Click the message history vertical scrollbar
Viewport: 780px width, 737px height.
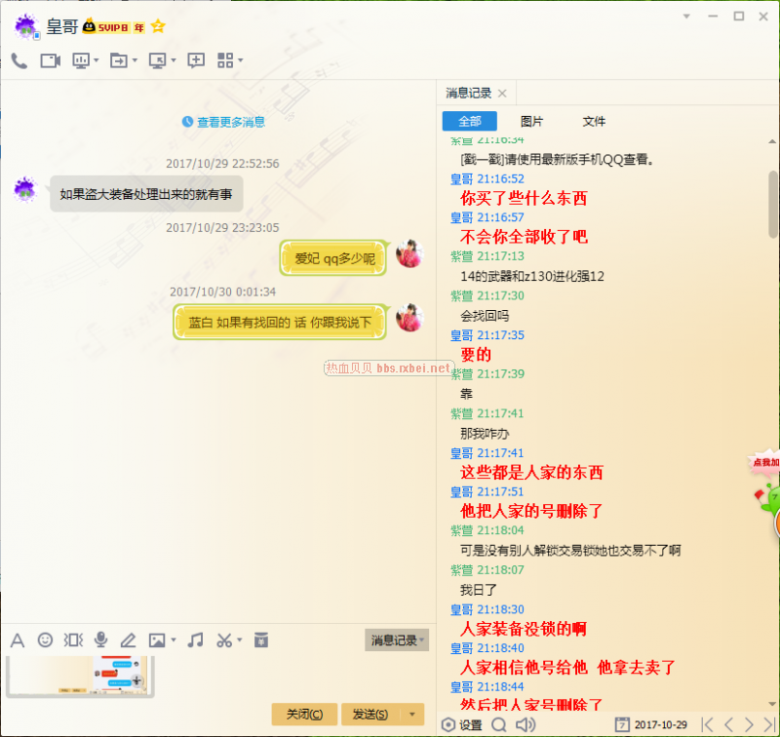click(773, 205)
